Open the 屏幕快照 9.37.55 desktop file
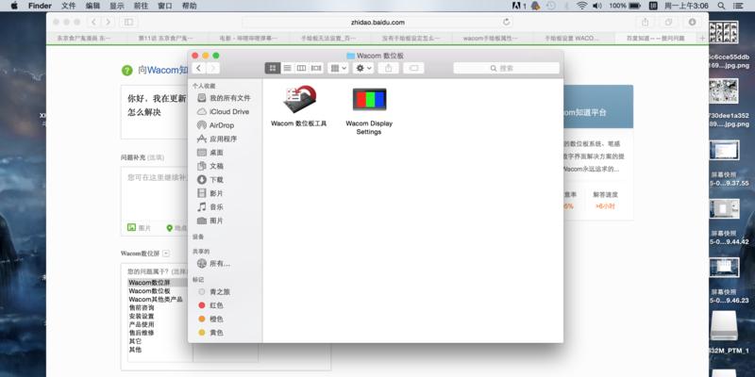This screenshot has width=755, height=377. (726, 164)
